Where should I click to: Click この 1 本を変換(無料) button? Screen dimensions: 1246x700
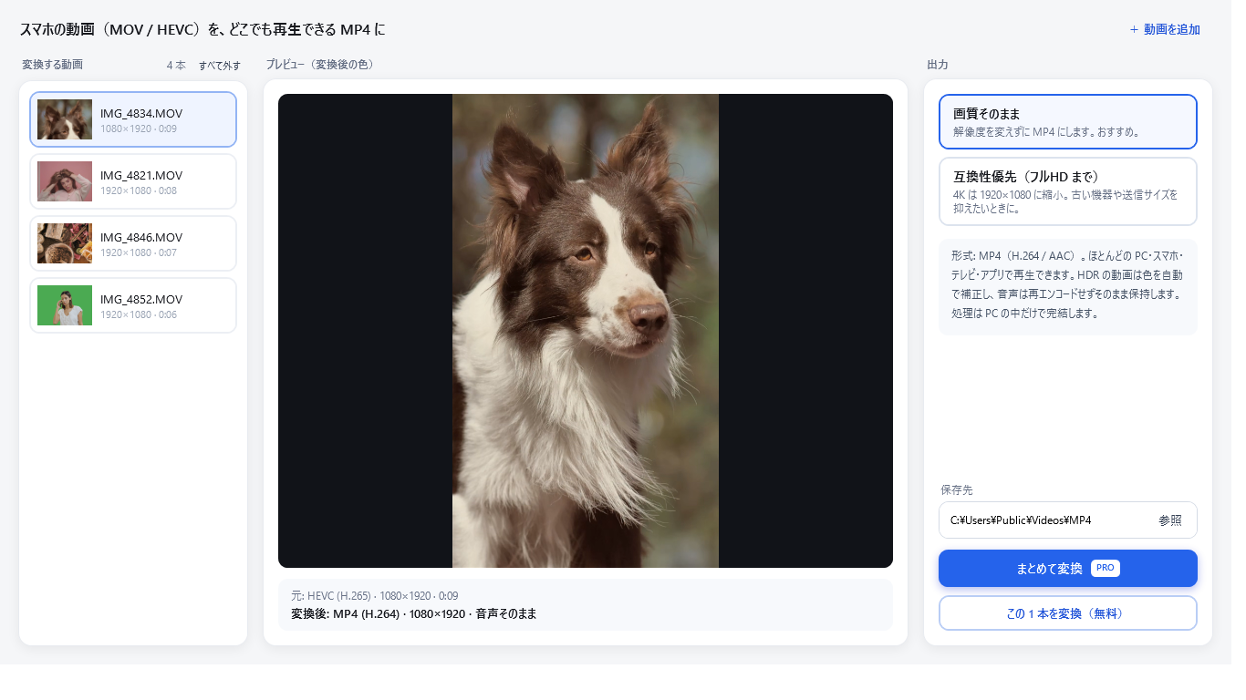tap(1068, 613)
